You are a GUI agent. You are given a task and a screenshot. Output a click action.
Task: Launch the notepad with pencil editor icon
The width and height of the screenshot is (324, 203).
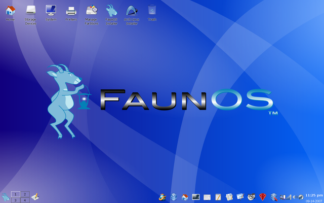[x=218, y=197]
